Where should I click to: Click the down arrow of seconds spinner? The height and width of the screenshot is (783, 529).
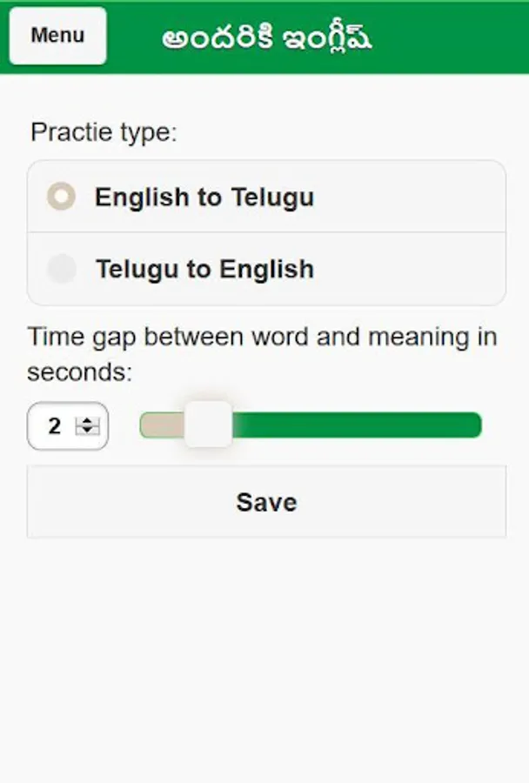(x=88, y=431)
